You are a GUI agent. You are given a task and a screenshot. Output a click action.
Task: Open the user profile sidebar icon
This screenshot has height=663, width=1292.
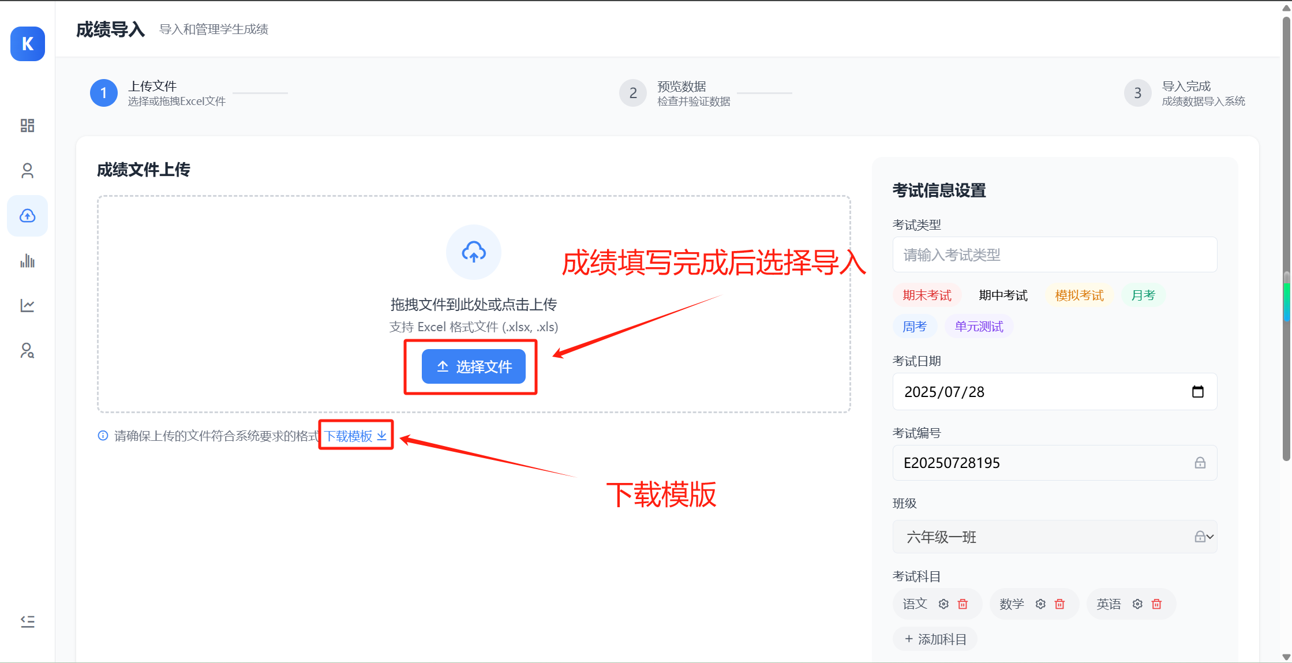pyautogui.click(x=27, y=170)
